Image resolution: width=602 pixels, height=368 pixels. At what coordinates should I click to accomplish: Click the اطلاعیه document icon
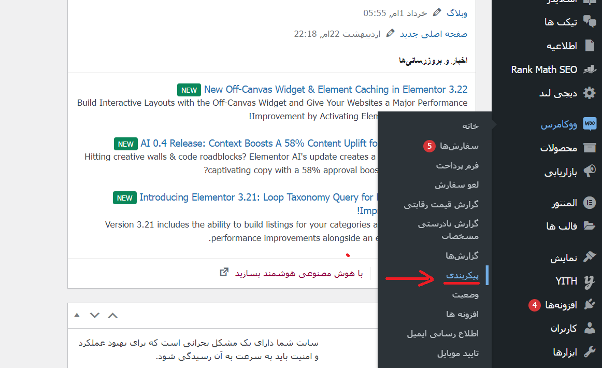point(590,45)
